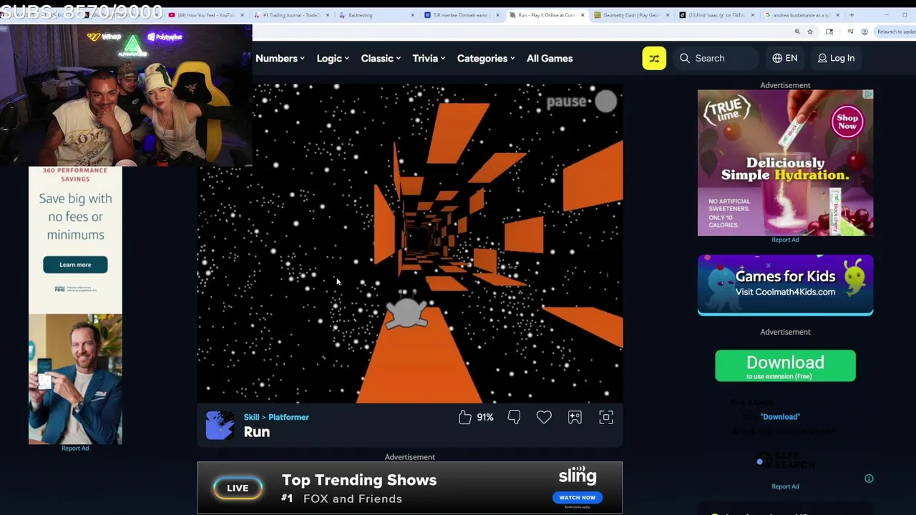This screenshot has width=916, height=515.
Task: Click the LIVE badge on the Sling ad
Action: click(x=238, y=489)
